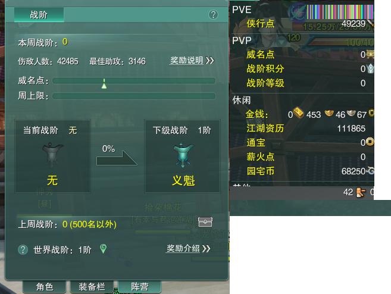The width and height of the screenshot is (391, 294).
Task: Open the 阵营 tab
Action: tap(140, 287)
